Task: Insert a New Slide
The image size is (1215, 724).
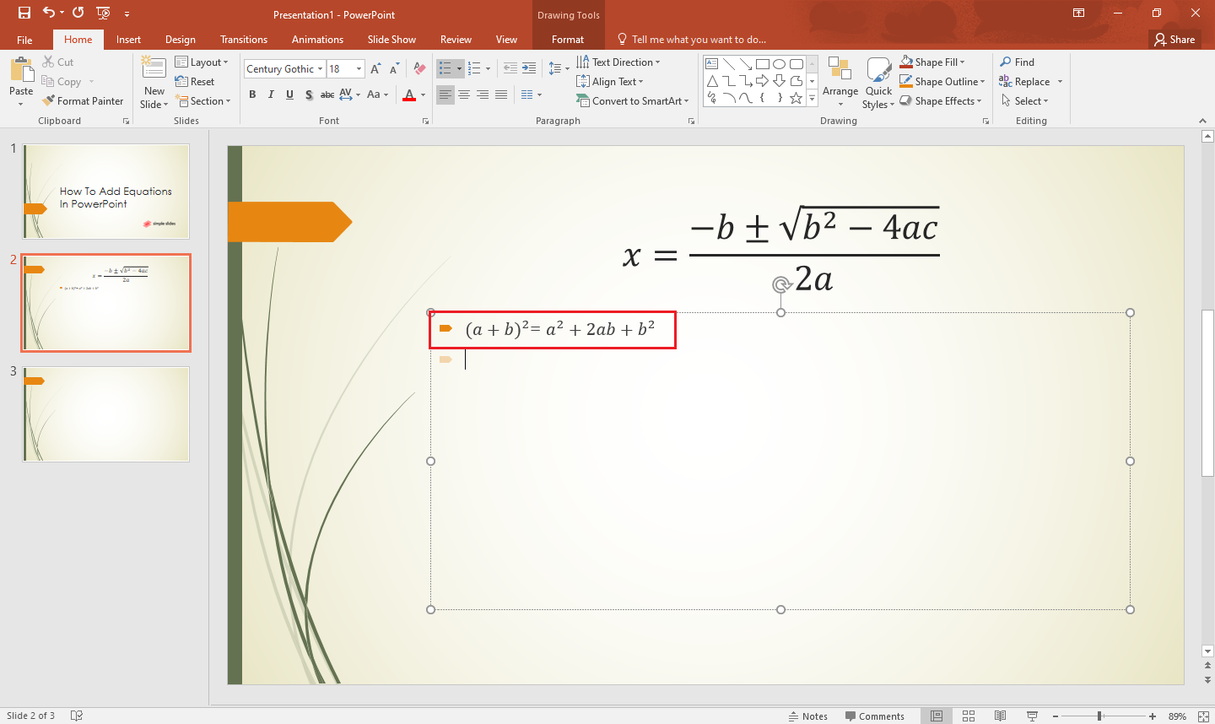Action: (x=154, y=83)
